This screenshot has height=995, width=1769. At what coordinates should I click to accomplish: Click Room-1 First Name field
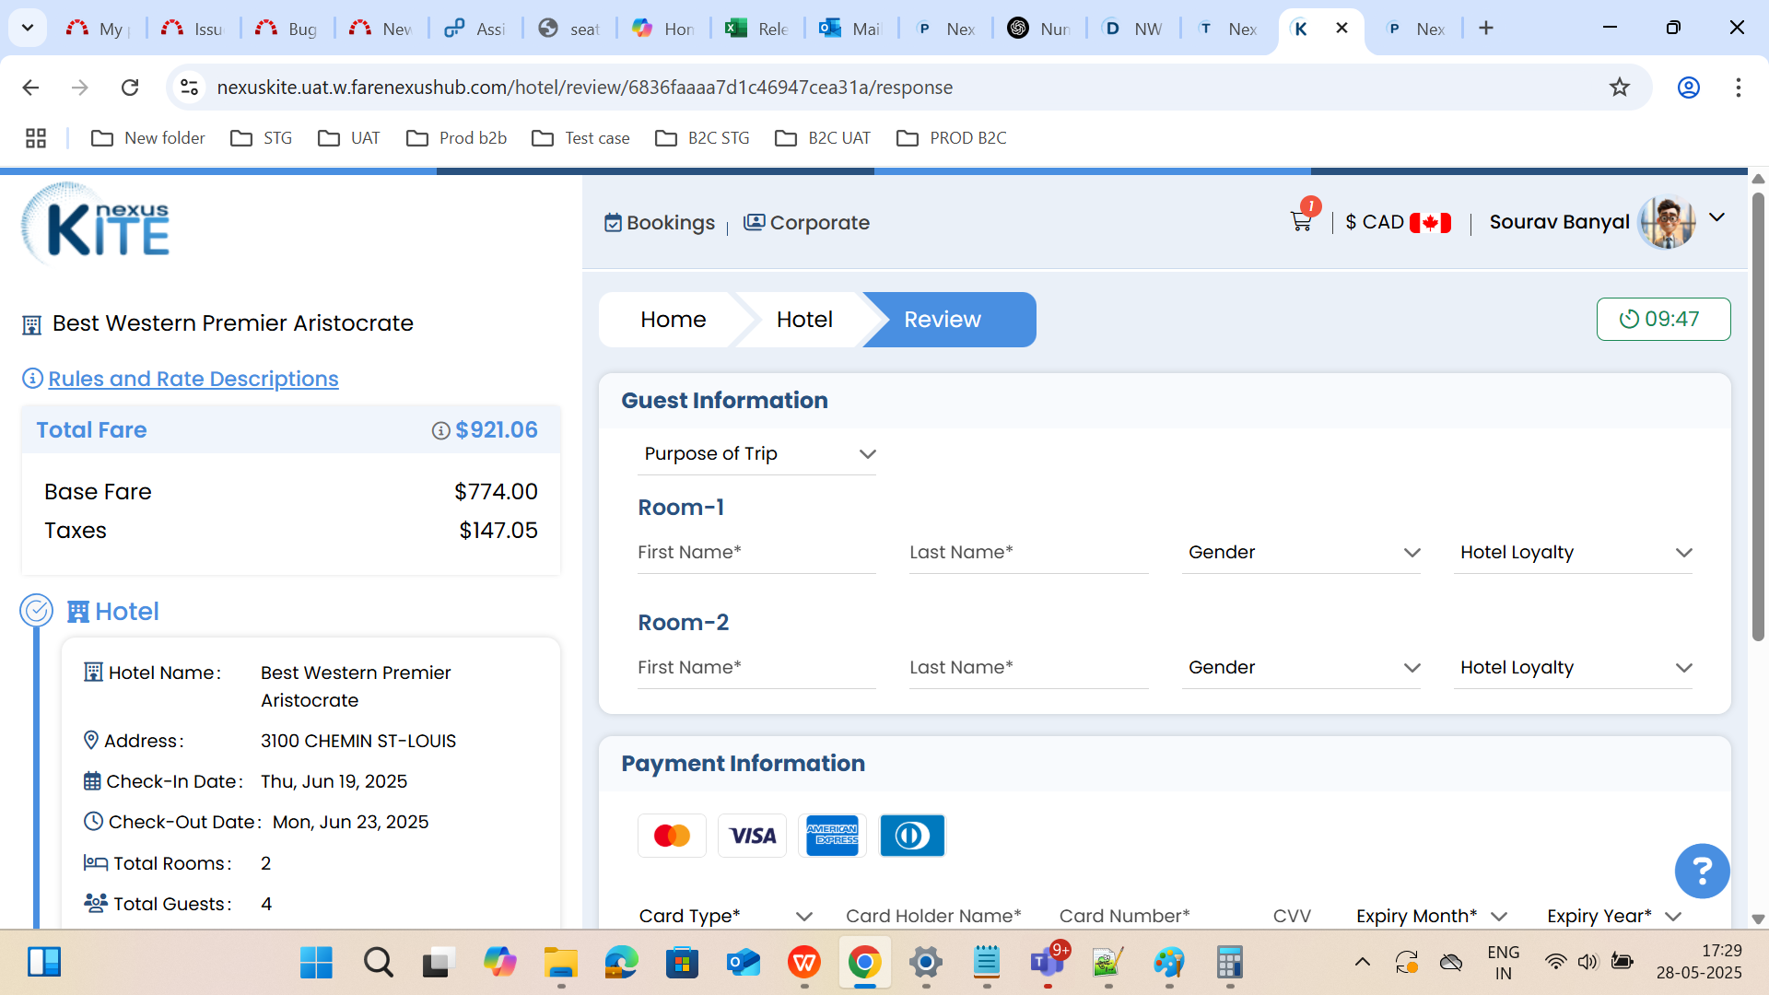[756, 553]
